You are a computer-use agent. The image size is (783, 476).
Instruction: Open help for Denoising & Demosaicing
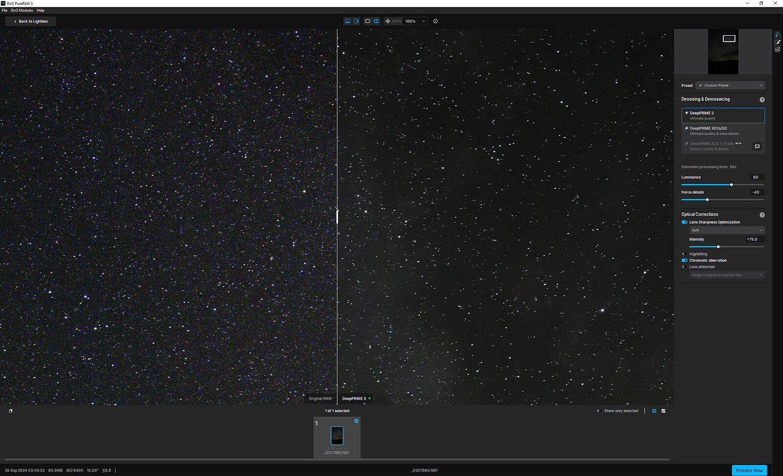(x=762, y=99)
